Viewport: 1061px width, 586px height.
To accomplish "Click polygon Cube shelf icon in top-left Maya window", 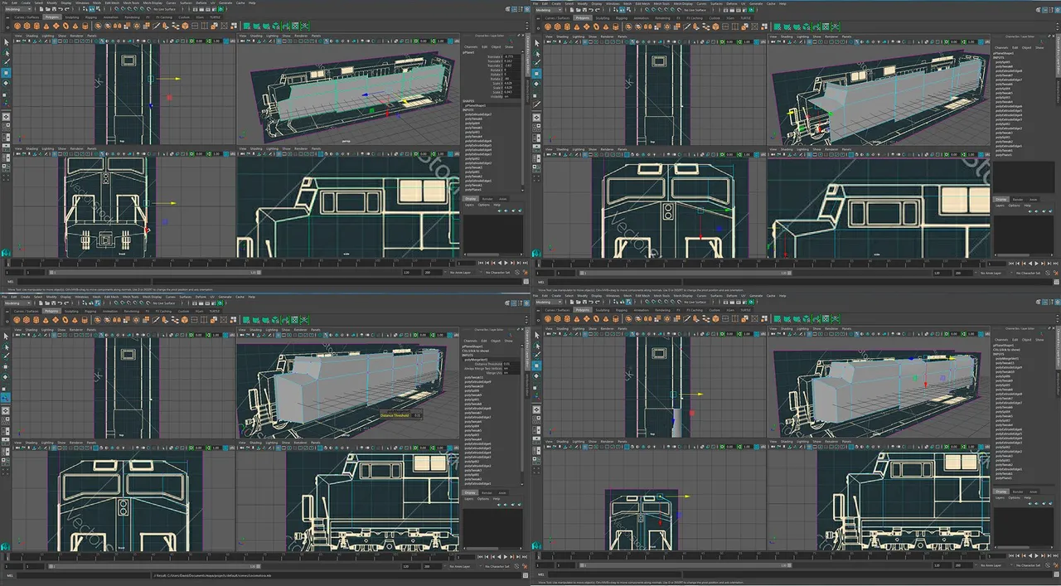I will pyautogui.click(x=27, y=26).
